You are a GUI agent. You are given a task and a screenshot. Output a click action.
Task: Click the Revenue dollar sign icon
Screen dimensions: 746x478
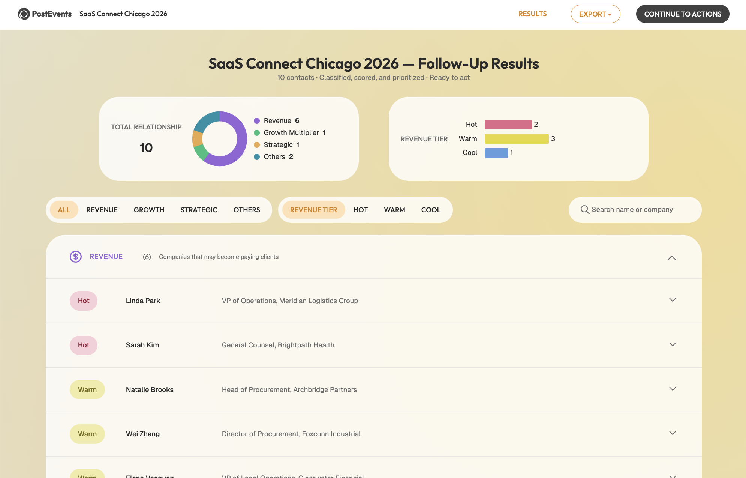click(x=76, y=257)
